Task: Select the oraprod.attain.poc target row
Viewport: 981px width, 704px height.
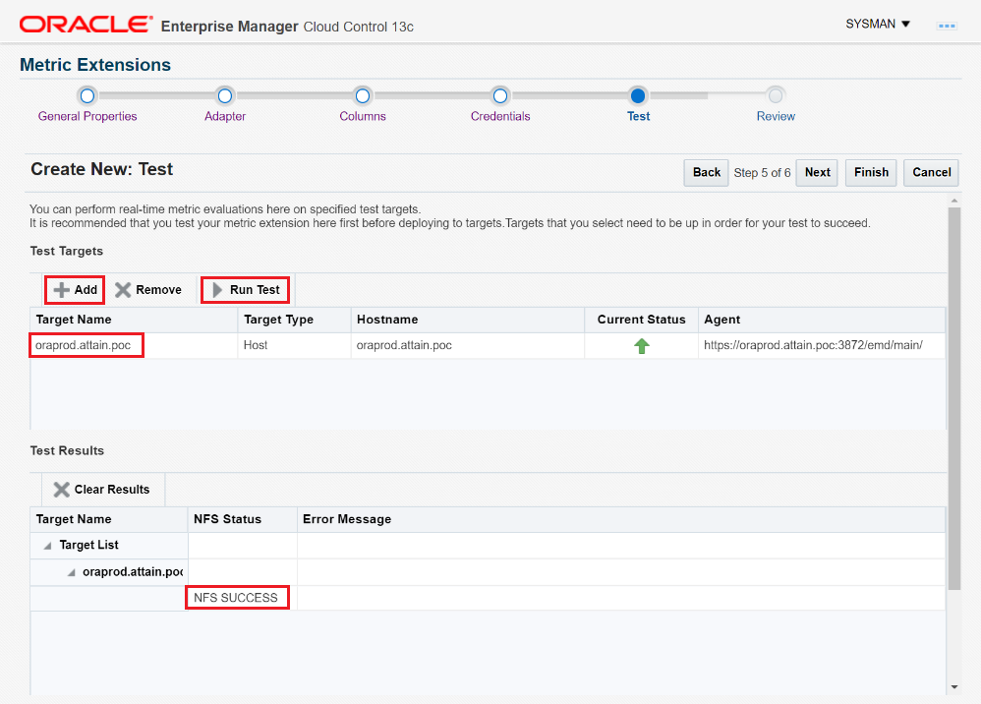Action: pyautogui.click(x=87, y=346)
